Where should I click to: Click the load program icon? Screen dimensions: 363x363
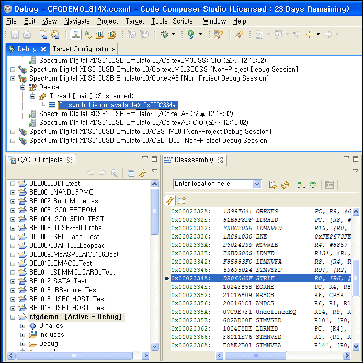pyautogui.click(x=99, y=35)
